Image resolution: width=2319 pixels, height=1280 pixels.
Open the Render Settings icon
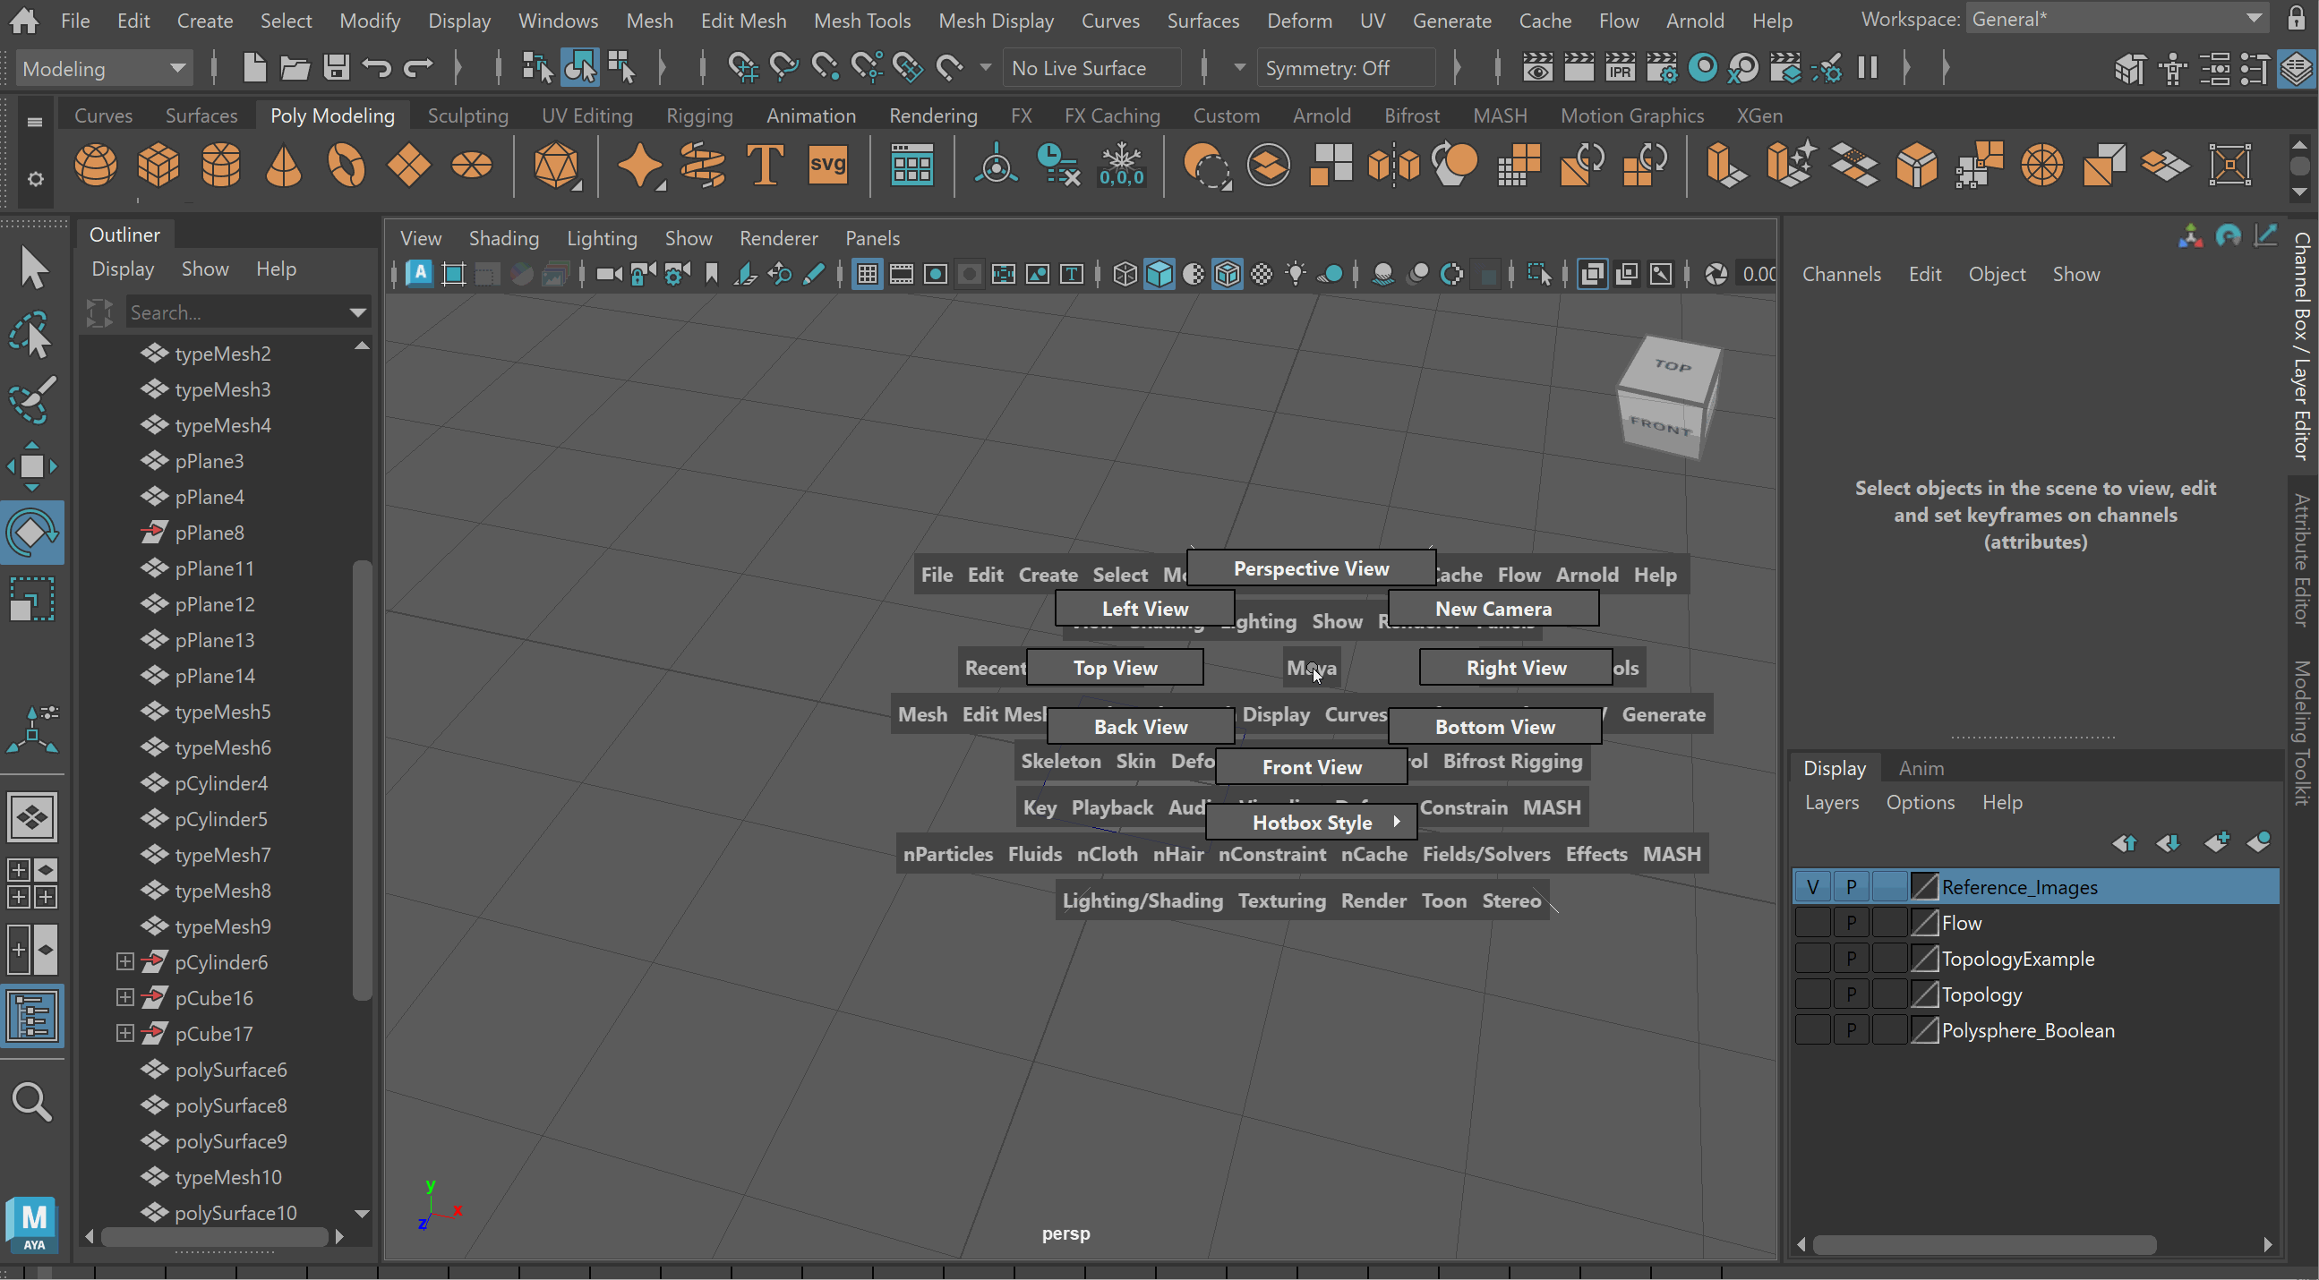1661,68
